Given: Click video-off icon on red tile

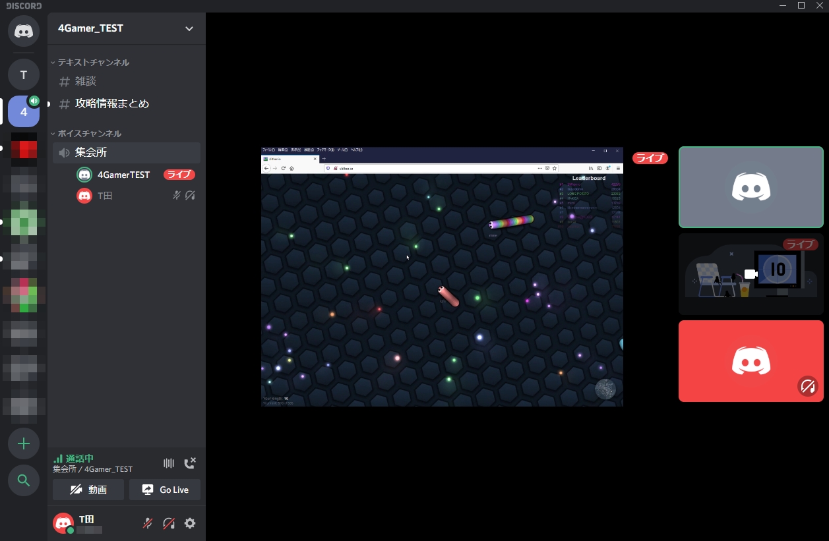Looking at the screenshot, I should click(x=808, y=385).
